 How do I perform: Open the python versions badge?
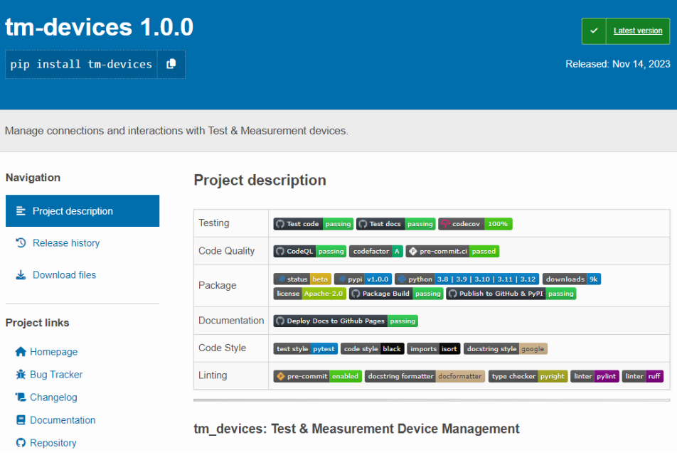[467, 279]
